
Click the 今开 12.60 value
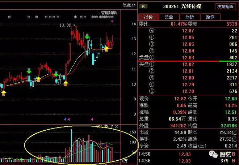point(231,99)
